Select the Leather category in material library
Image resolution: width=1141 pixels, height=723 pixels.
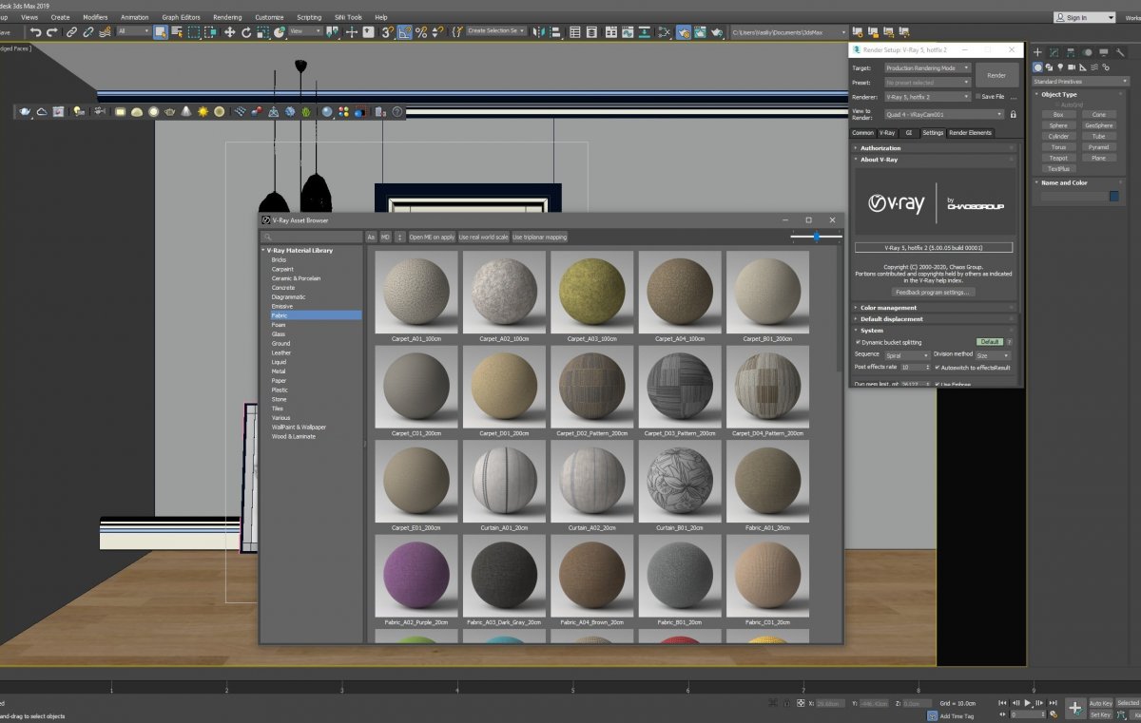coord(281,352)
